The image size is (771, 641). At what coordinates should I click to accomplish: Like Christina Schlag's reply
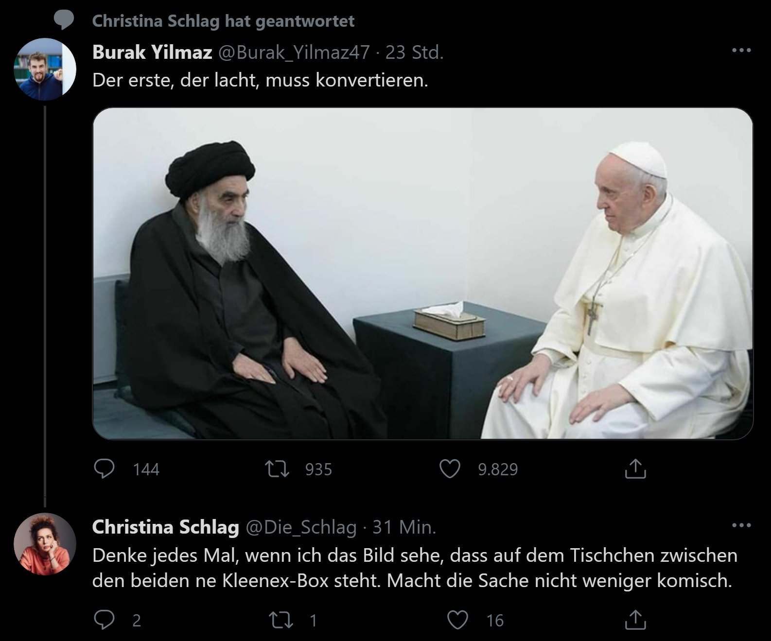tap(457, 620)
